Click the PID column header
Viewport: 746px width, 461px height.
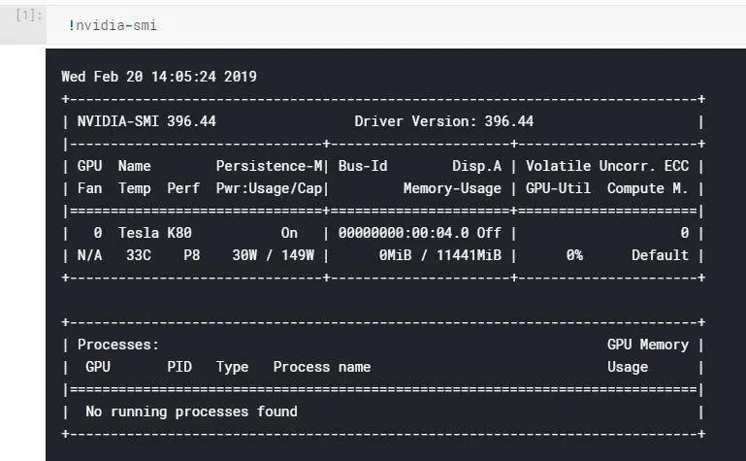(179, 367)
